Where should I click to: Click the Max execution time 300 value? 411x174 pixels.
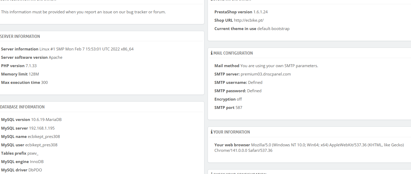pyautogui.click(x=44, y=82)
